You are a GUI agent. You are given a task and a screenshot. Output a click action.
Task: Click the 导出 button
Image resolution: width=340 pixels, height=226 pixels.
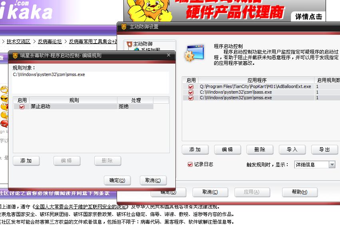pos(324,150)
